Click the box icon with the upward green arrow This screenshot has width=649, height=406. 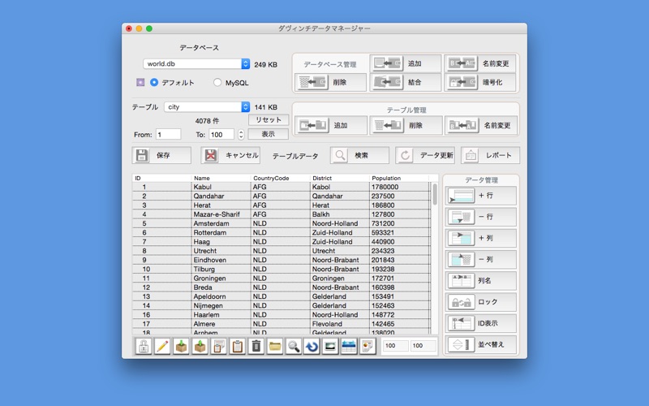(200, 346)
